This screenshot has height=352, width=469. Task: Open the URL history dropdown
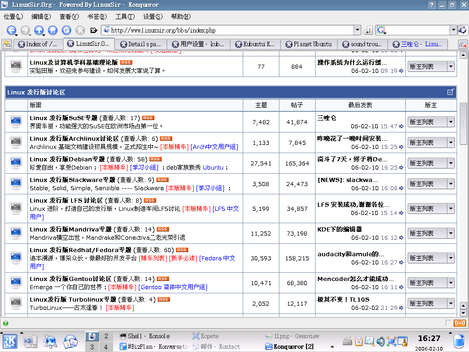coord(357,30)
